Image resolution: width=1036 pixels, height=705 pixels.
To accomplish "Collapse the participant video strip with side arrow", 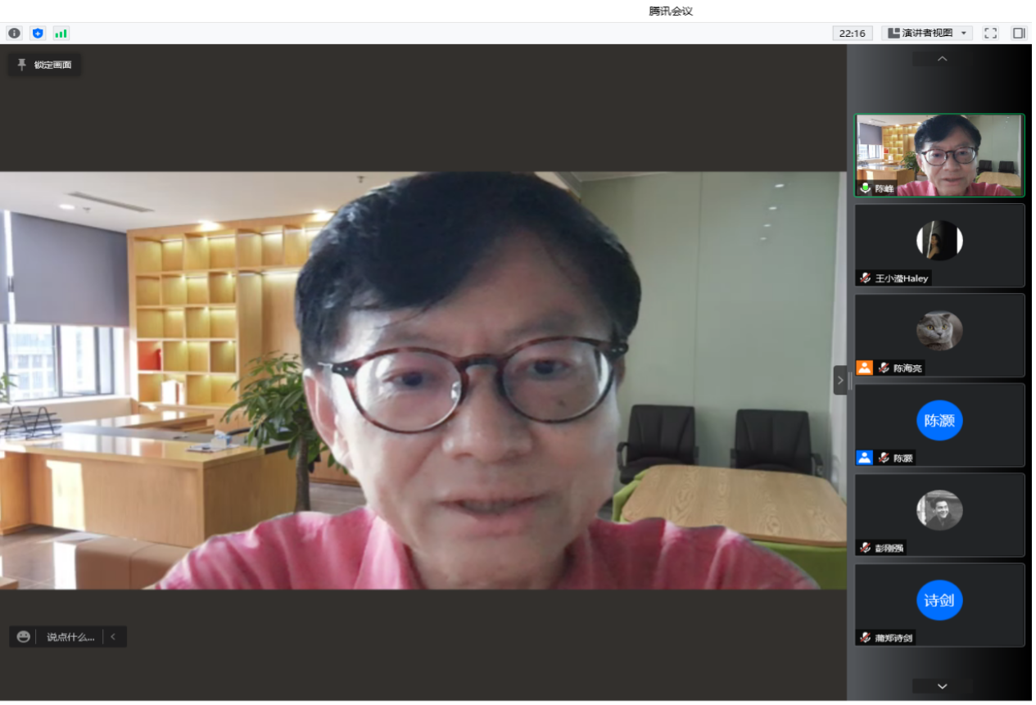I will coord(839,380).
